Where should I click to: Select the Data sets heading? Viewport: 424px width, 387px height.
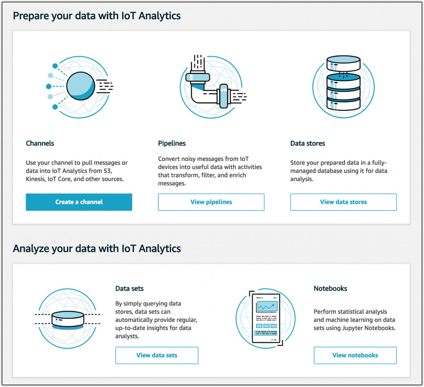[x=129, y=288]
